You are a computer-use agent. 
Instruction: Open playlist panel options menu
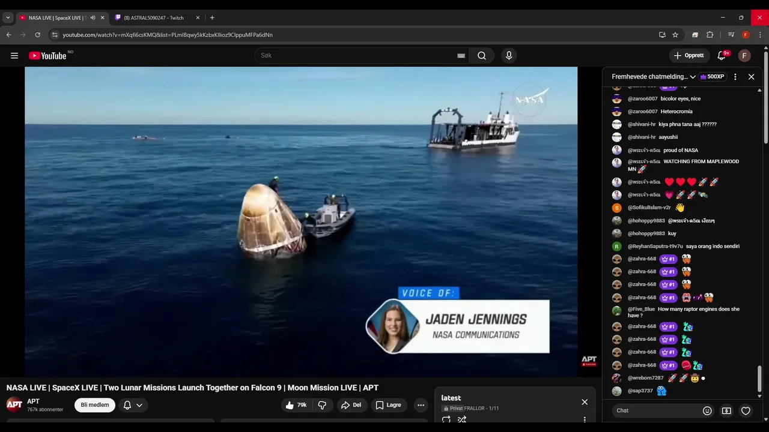(585, 420)
